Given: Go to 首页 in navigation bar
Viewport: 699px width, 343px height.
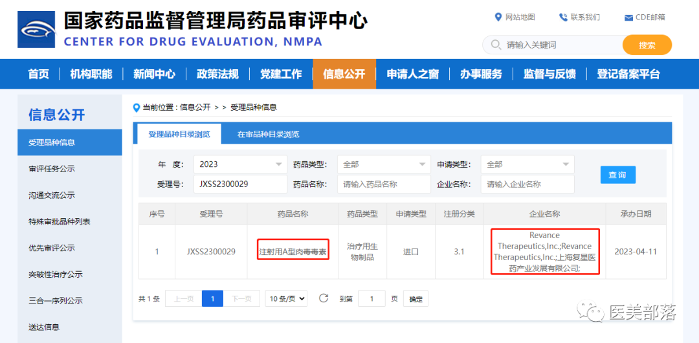Looking at the screenshot, I should point(39,74).
